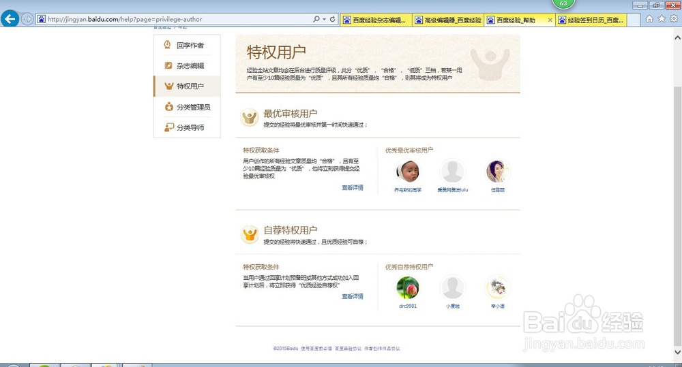Image resolution: width=682 pixels, height=367 pixels.
Task: Refresh the page with the reload icon
Action: coord(333,19)
